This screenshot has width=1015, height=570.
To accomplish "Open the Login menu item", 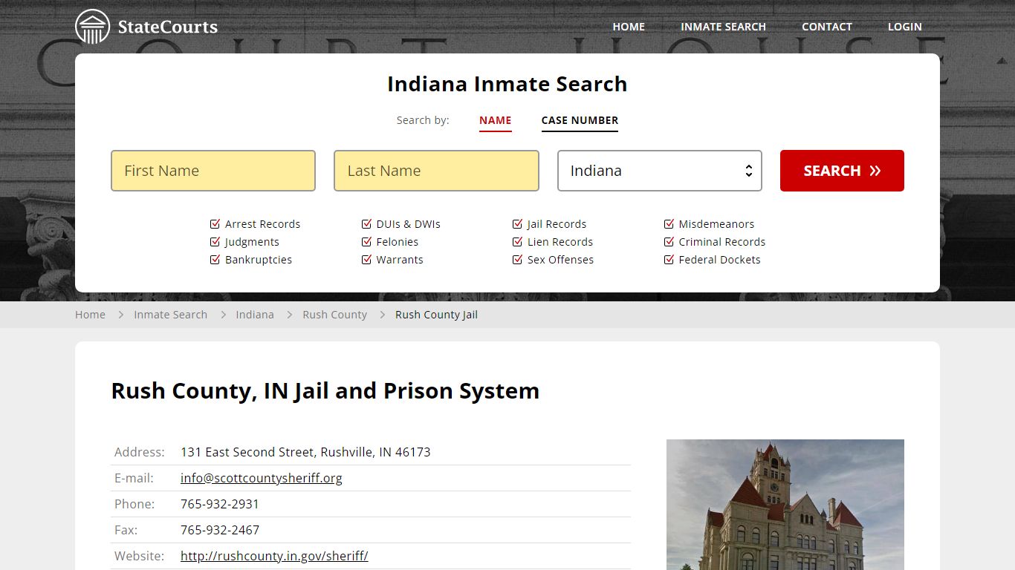I will coord(905,27).
